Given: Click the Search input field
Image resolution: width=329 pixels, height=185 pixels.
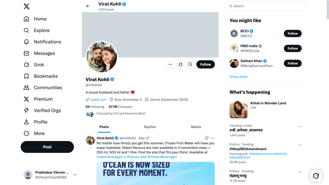Looking at the screenshot, I should 267,6.
